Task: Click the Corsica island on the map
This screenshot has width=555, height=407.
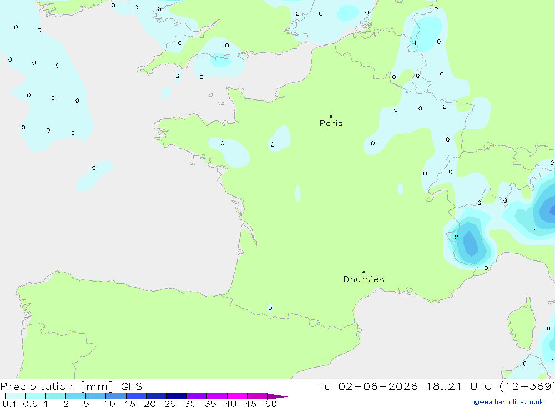Action: click(522, 324)
